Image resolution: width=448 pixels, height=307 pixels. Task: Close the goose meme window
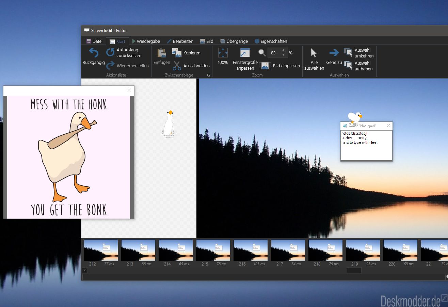pyautogui.click(x=129, y=90)
